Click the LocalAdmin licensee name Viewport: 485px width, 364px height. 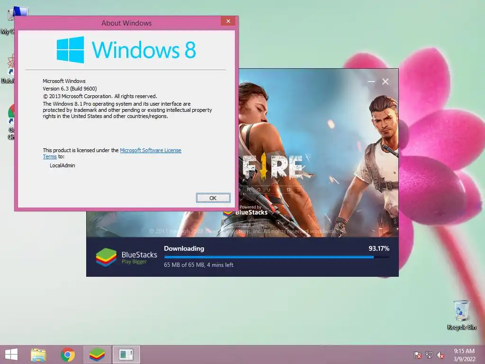click(62, 165)
